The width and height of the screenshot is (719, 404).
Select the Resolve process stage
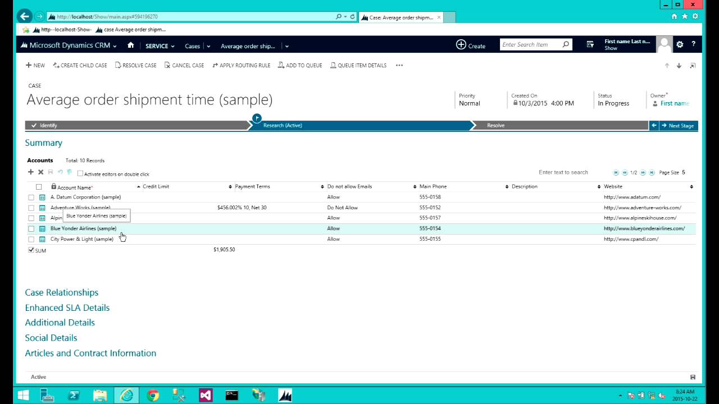tap(495, 126)
